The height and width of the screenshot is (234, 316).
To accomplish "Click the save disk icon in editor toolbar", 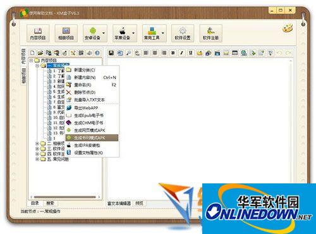I will coord(111,52).
